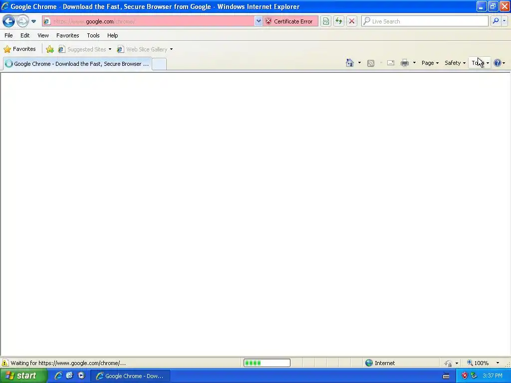The height and width of the screenshot is (383, 511).
Task: Click the Read Mail envelope icon
Action: click(x=391, y=63)
